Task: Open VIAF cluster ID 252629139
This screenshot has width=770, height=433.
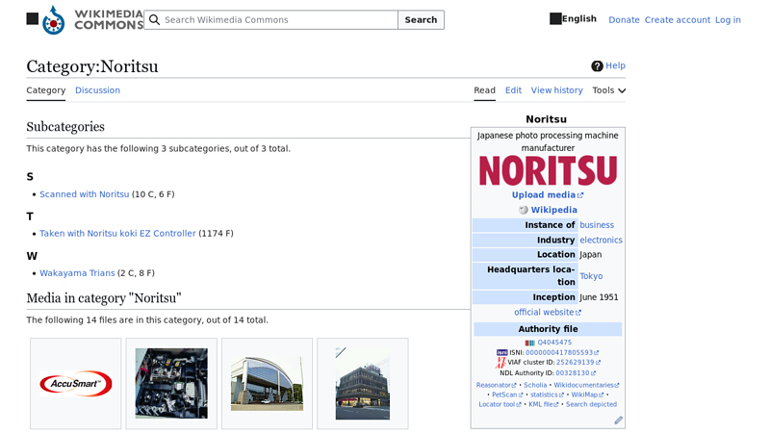Action: tap(578, 363)
